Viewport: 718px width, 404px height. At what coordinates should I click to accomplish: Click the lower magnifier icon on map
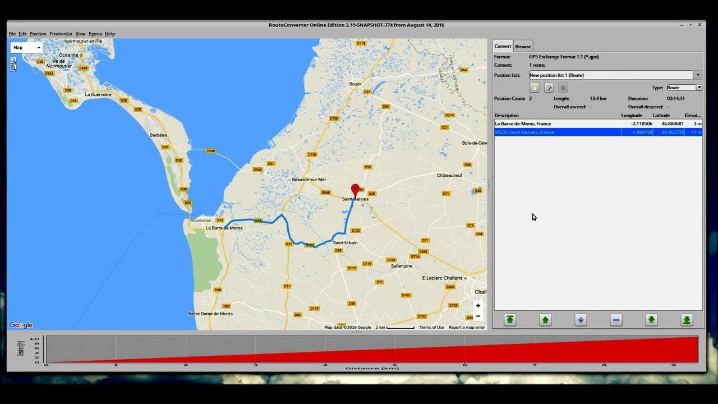tap(13, 68)
